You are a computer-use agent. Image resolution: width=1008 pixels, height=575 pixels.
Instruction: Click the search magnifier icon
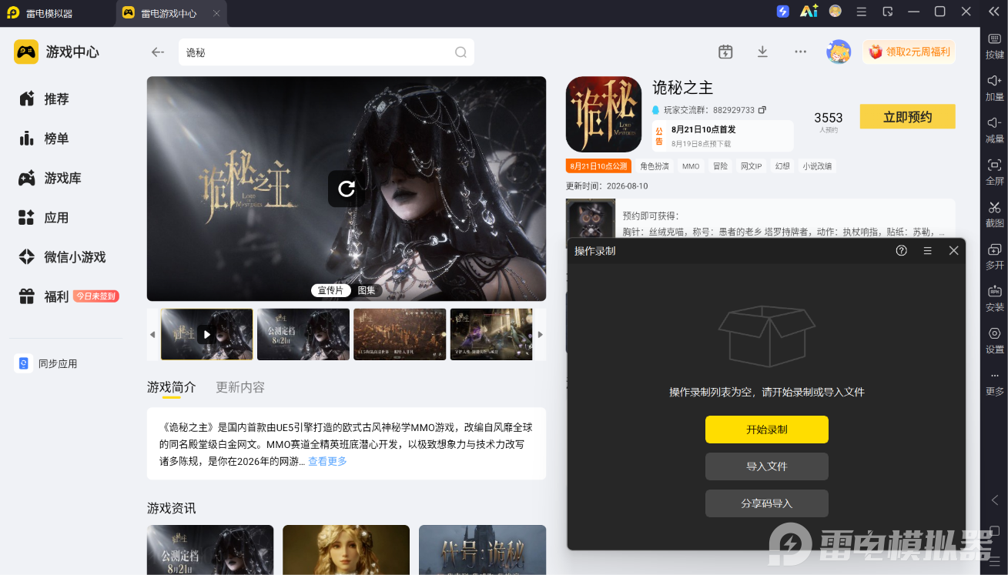pos(460,52)
